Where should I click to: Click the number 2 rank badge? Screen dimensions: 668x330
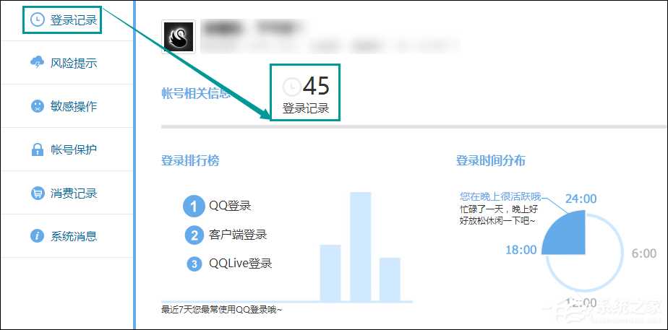[x=194, y=235]
